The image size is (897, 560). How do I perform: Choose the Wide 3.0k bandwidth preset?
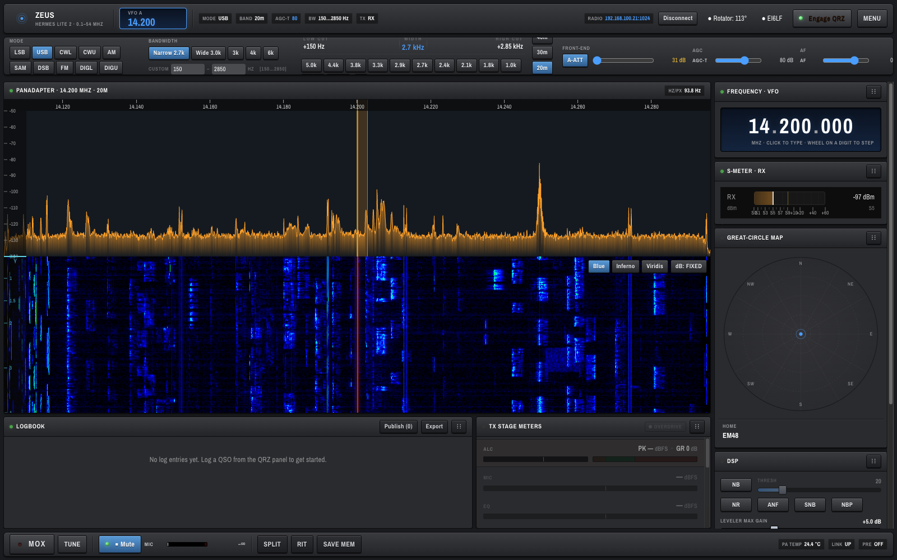[208, 53]
